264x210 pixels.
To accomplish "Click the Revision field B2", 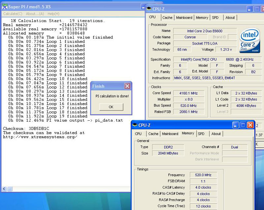I will tap(253, 72).
